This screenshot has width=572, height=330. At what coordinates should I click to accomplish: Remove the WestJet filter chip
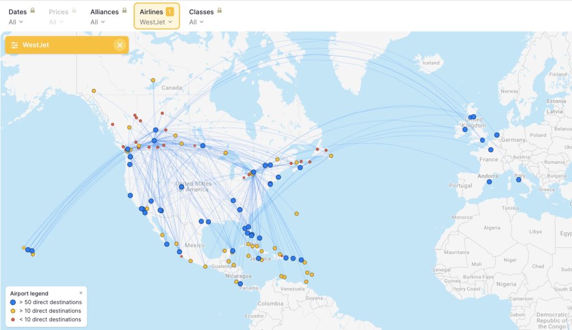point(120,45)
